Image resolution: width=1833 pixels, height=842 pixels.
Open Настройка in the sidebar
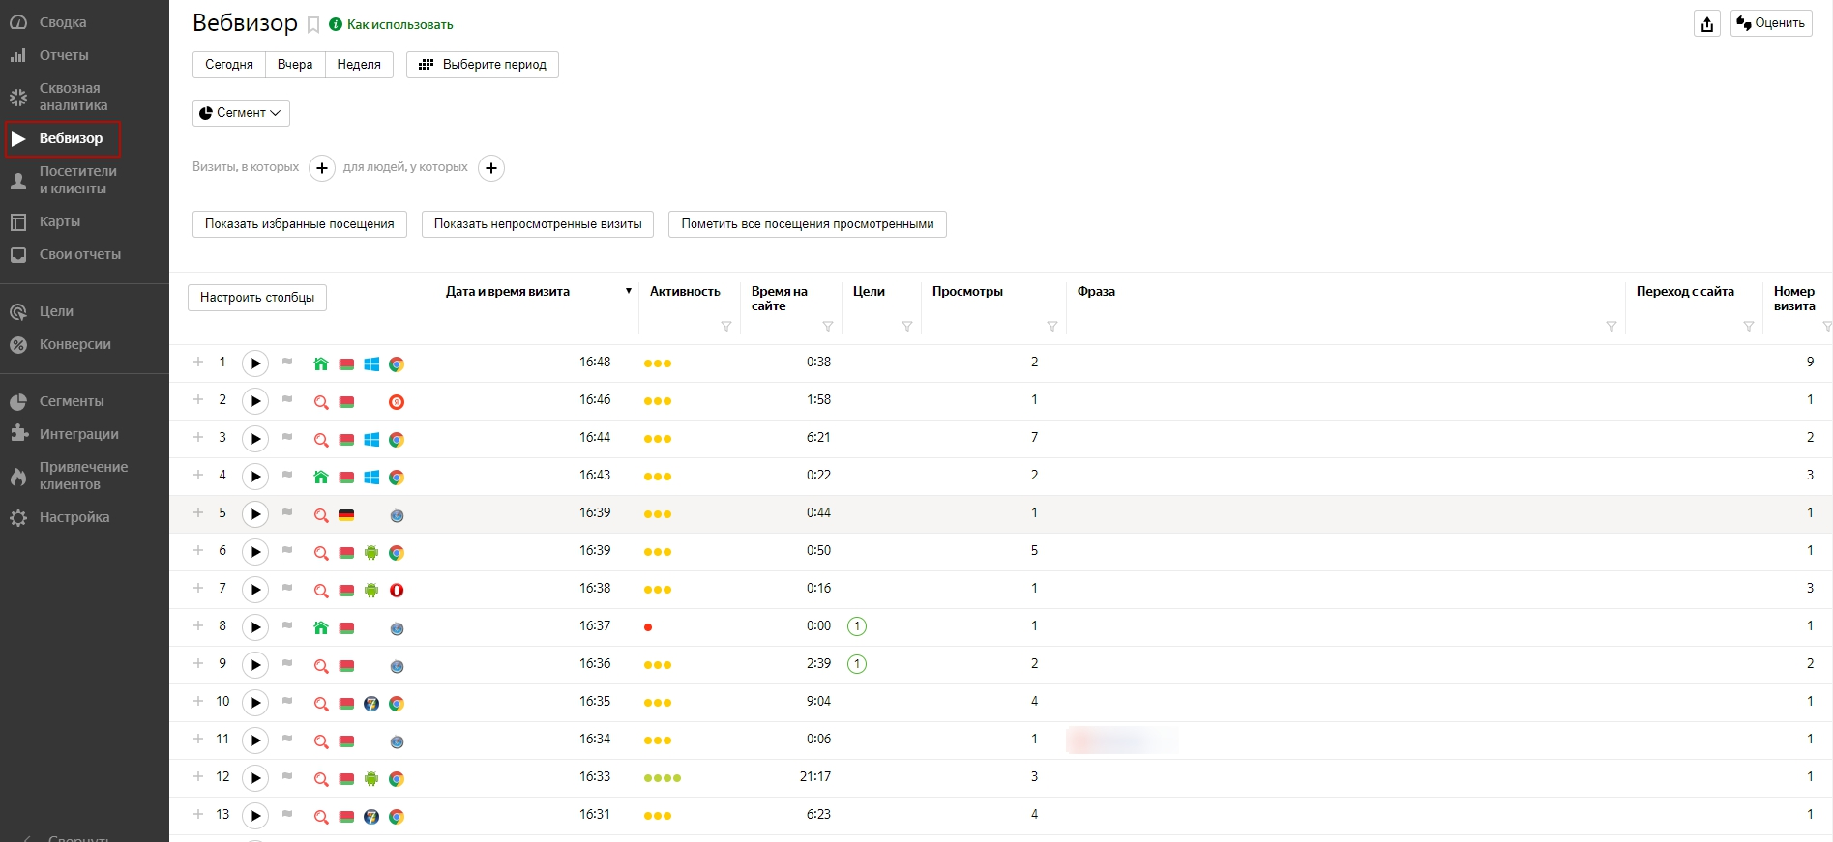pos(74,517)
